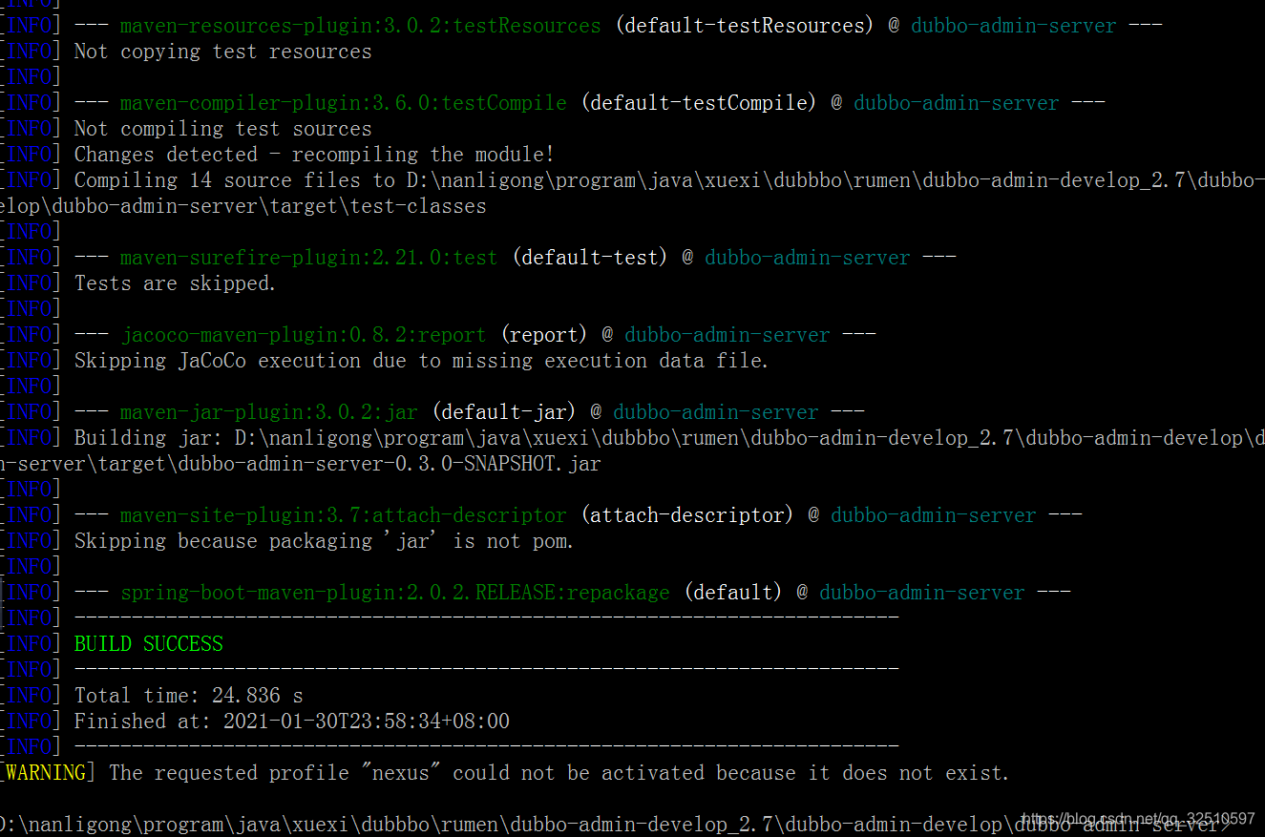Click dubbo-admin-server on the testResources line
Screen dimensions: 1265x837
coord(1013,26)
